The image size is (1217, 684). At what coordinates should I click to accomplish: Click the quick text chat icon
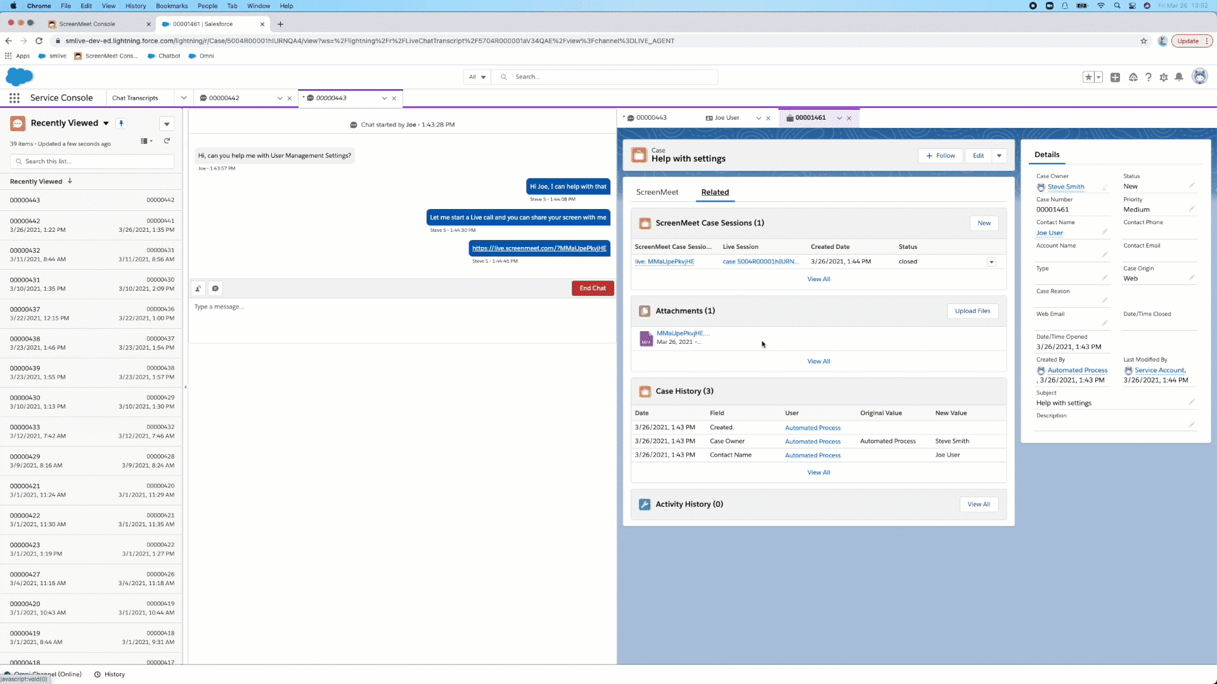[x=216, y=289]
